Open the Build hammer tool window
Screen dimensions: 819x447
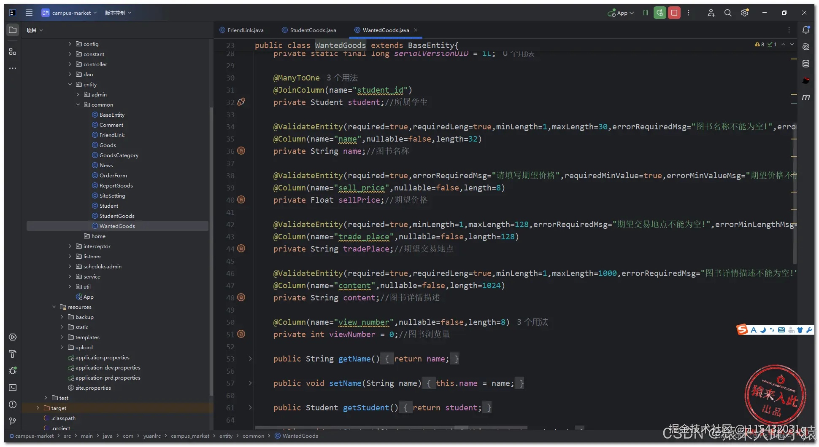13,354
